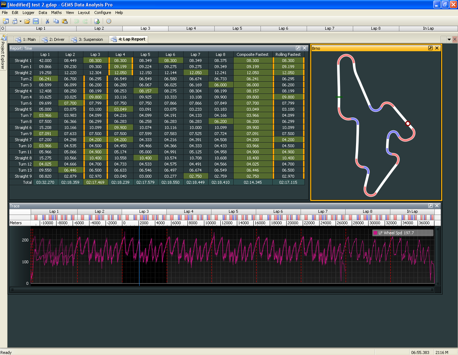Close the Brno track map panel

[x=437, y=48]
